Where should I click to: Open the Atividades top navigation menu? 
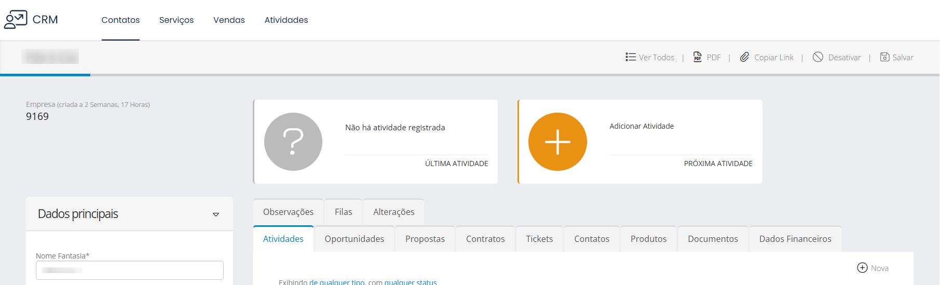coord(286,20)
